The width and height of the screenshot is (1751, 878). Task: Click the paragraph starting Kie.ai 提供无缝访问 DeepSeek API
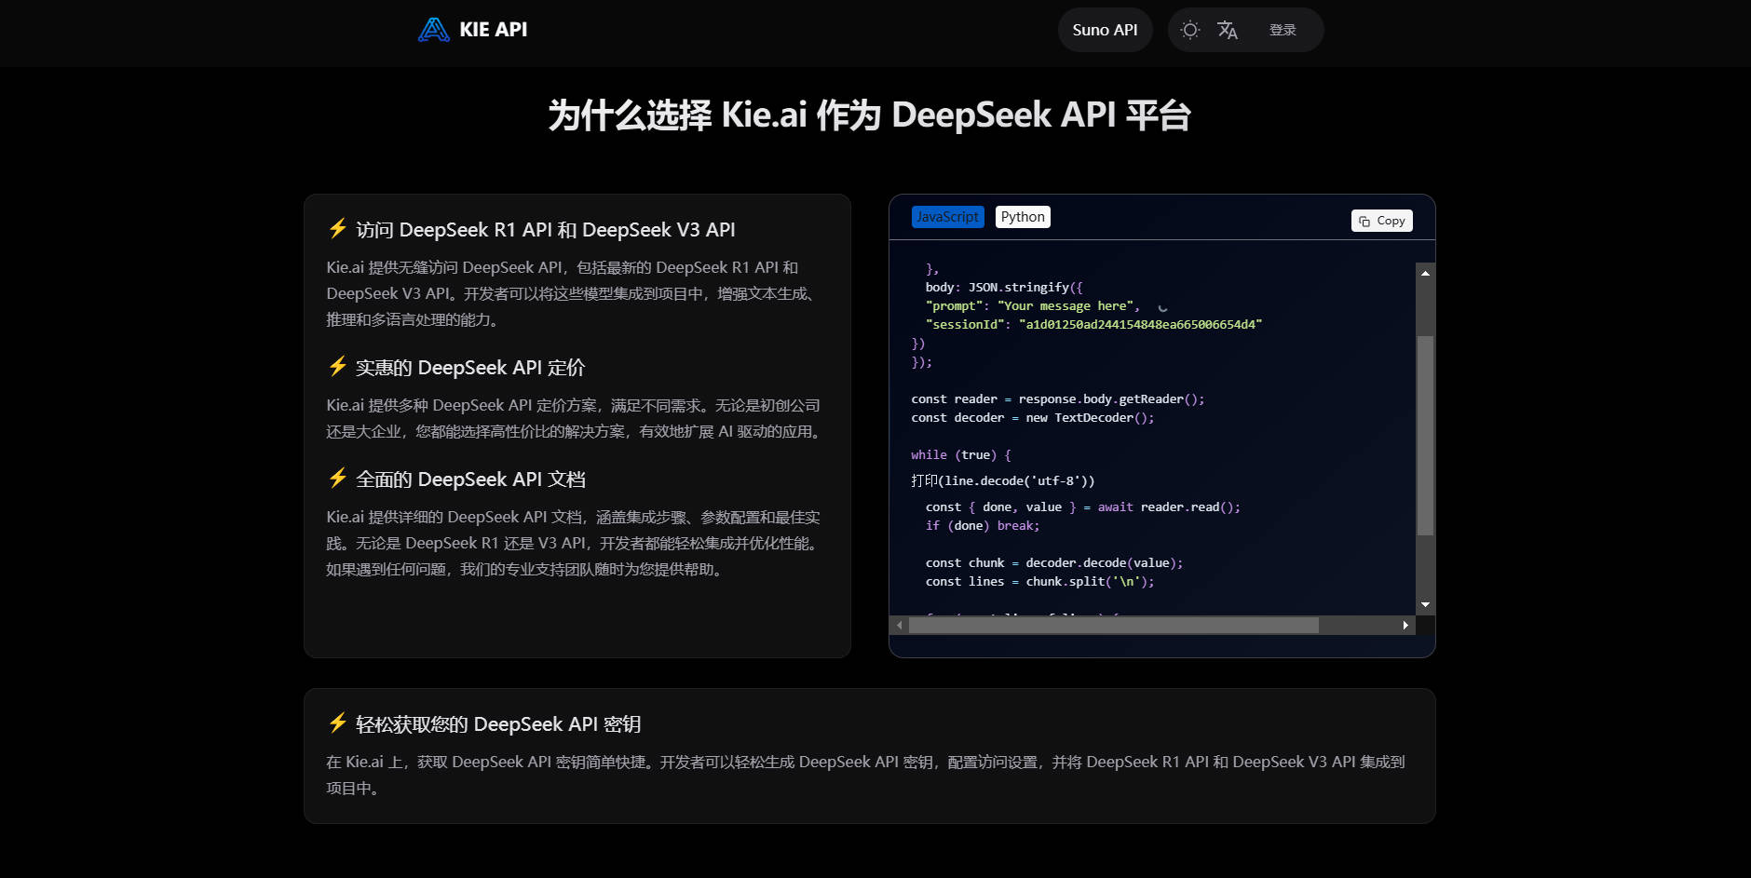(x=573, y=293)
